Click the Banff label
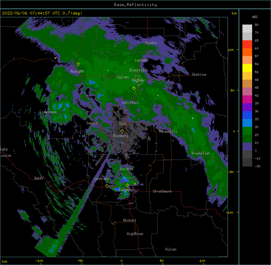This screenshot has width=271, height=265. pos(39,178)
